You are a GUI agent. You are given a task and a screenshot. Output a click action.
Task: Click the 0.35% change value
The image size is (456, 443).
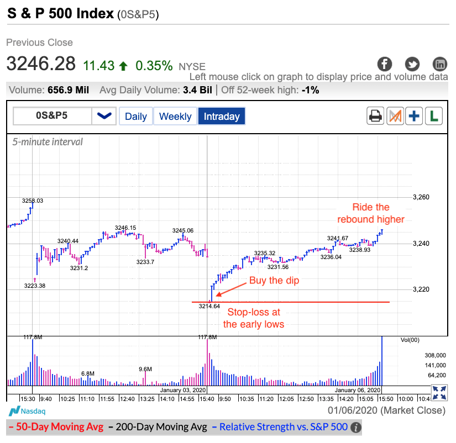tap(154, 66)
